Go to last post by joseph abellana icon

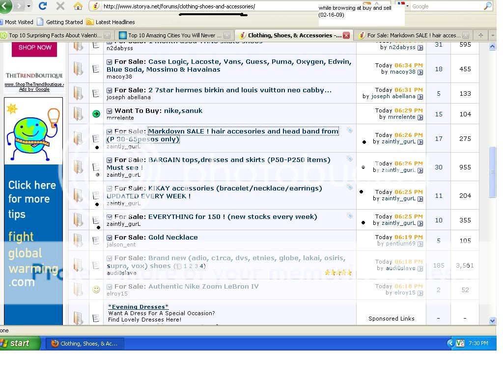(x=420, y=97)
